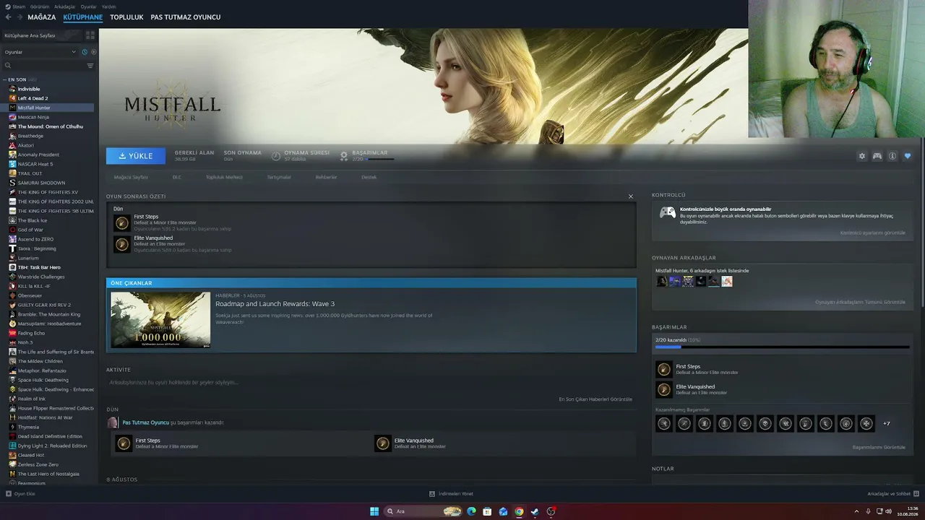925x520 pixels.
Task: Open the Steam logo menu
Action: point(15,6)
